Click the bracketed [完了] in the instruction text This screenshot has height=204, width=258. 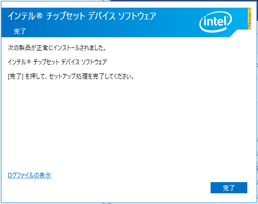15,76
